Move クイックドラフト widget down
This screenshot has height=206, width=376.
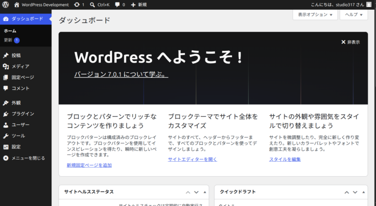355,192
